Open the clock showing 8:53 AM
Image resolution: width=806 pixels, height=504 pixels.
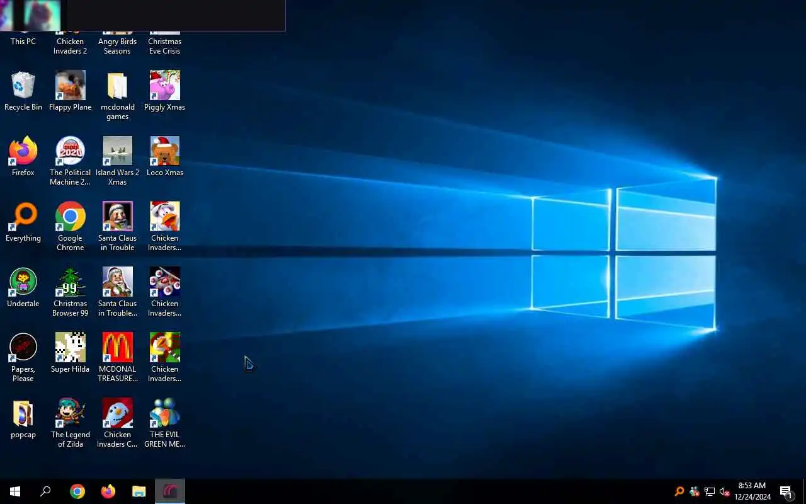click(752, 491)
